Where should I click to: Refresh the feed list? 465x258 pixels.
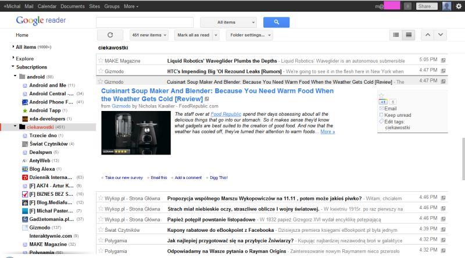110,35
